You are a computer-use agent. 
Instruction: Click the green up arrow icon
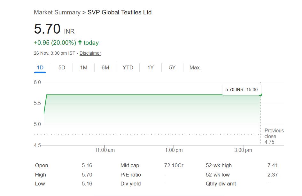80,43
